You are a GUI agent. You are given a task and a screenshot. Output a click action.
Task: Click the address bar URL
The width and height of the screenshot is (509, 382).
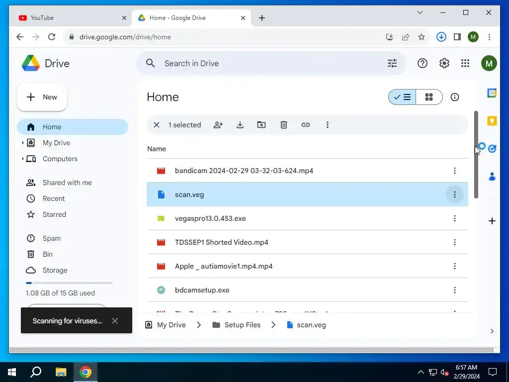coord(125,37)
